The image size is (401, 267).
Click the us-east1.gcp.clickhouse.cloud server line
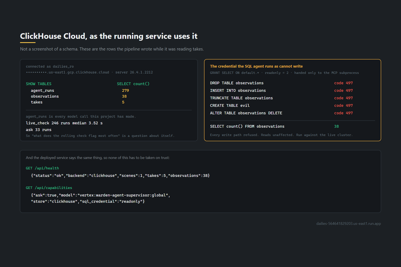pyautogui.click(x=89, y=72)
